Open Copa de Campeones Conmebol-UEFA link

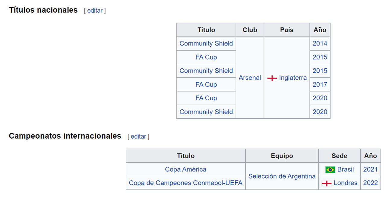(x=186, y=183)
